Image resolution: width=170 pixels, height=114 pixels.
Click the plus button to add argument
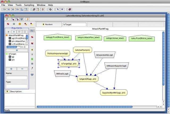coord(11,69)
